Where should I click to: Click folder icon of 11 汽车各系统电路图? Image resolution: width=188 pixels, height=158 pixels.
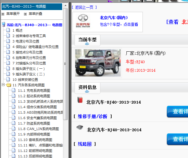point(8,85)
